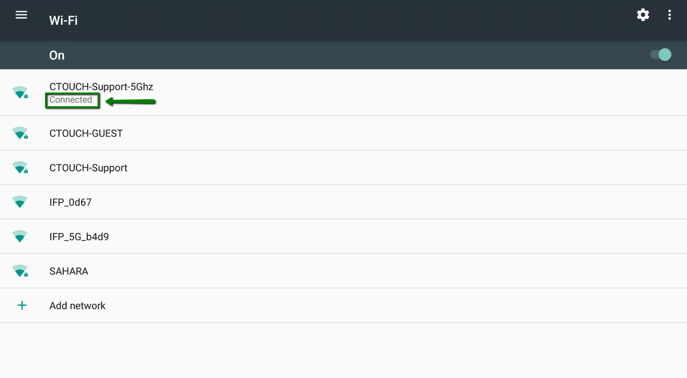
Task: Select the SAHARA network
Action: [x=68, y=271]
